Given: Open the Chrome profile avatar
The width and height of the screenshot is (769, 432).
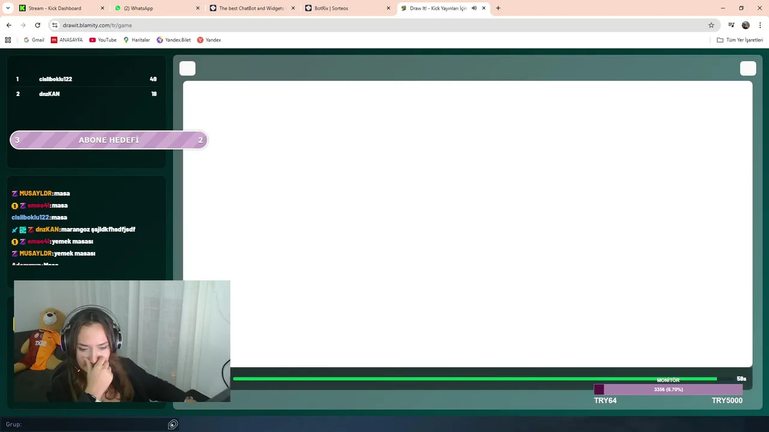Looking at the screenshot, I should coord(746,25).
